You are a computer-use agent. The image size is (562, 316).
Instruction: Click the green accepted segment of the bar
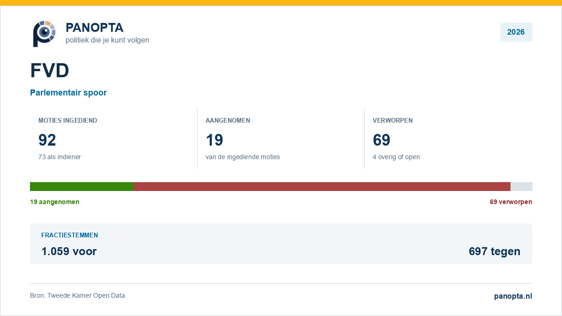tap(82, 186)
